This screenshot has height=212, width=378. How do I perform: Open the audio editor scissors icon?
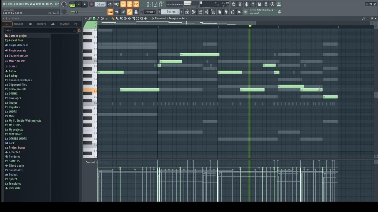coord(240,4)
